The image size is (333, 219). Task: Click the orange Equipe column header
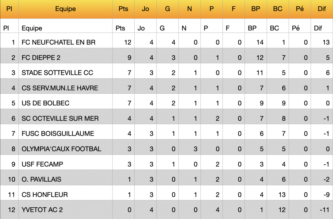(x=65, y=9)
